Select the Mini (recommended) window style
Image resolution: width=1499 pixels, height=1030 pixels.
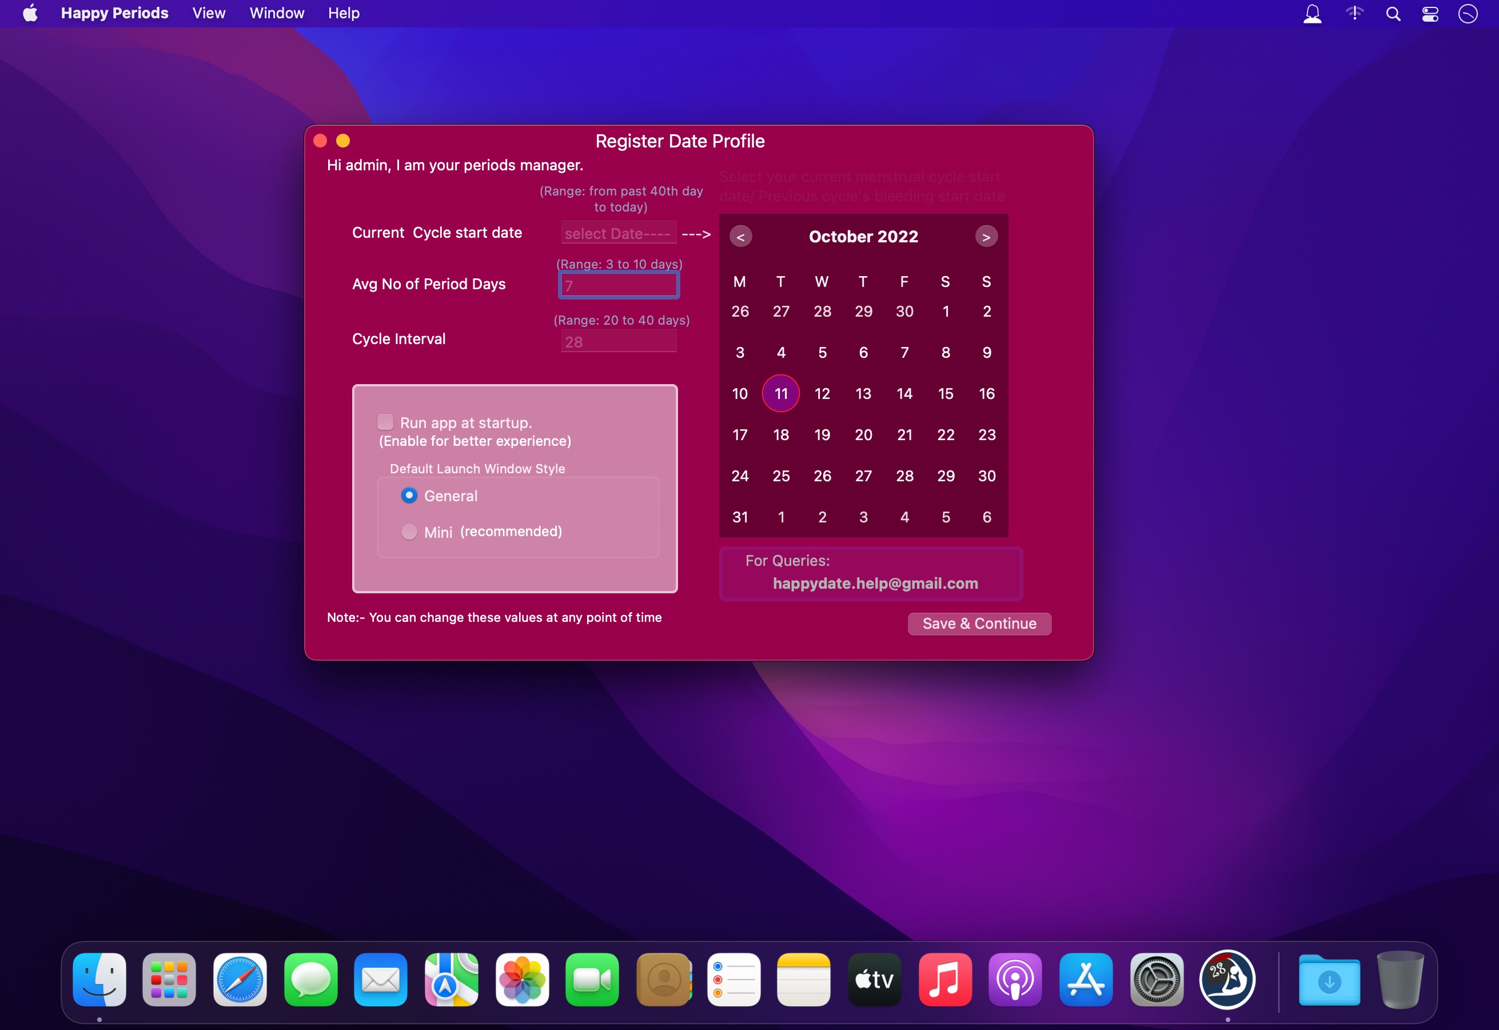(x=409, y=532)
